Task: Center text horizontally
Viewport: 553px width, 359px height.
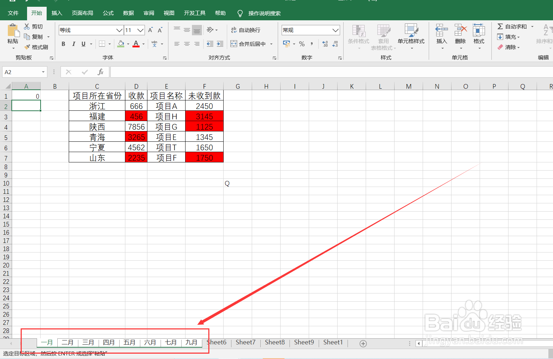Action: coord(187,44)
